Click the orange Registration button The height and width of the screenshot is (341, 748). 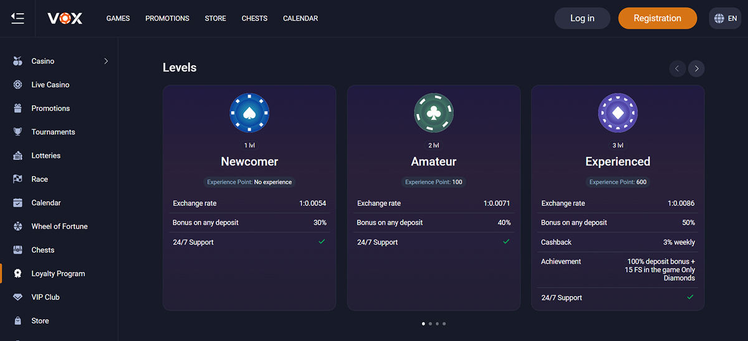tap(657, 19)
